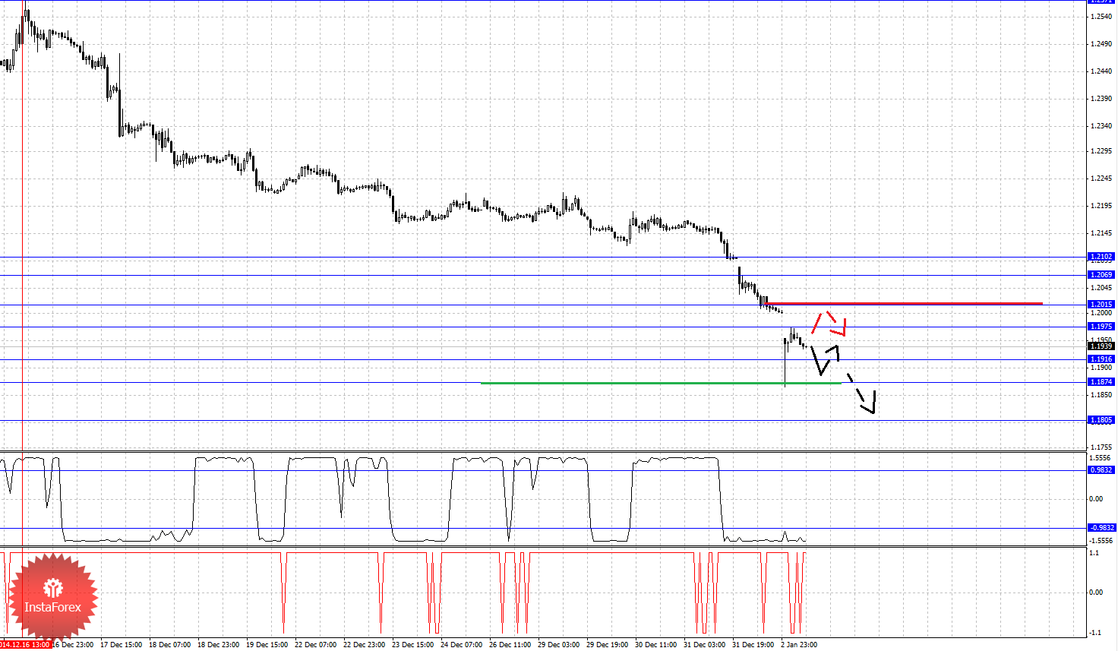This screenshot has height=651, width=1118.
Task: Select the 30 Dec 11:00 time label
Action: [656, 645]
